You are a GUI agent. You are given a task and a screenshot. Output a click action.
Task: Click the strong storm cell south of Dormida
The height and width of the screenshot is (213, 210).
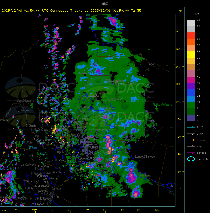[x=136, y=193]
